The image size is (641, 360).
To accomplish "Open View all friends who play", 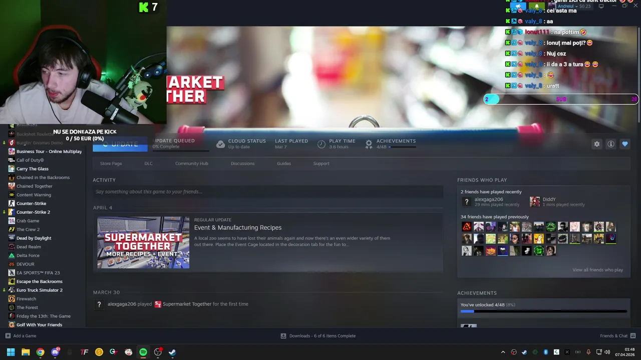I will [597, 270].
